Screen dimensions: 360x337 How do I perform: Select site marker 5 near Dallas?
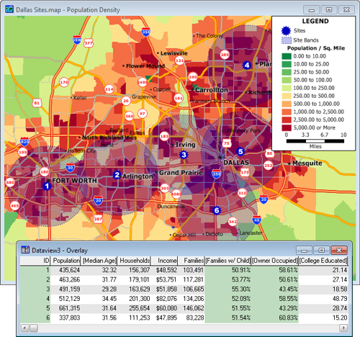(x=240, y=151)
